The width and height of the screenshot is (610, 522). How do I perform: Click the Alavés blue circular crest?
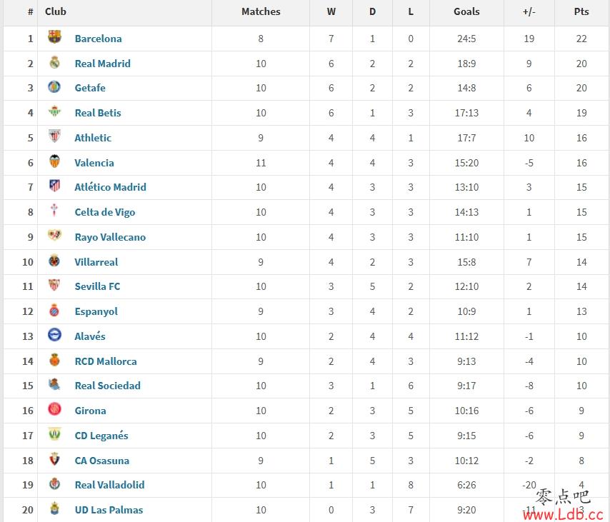54,334
